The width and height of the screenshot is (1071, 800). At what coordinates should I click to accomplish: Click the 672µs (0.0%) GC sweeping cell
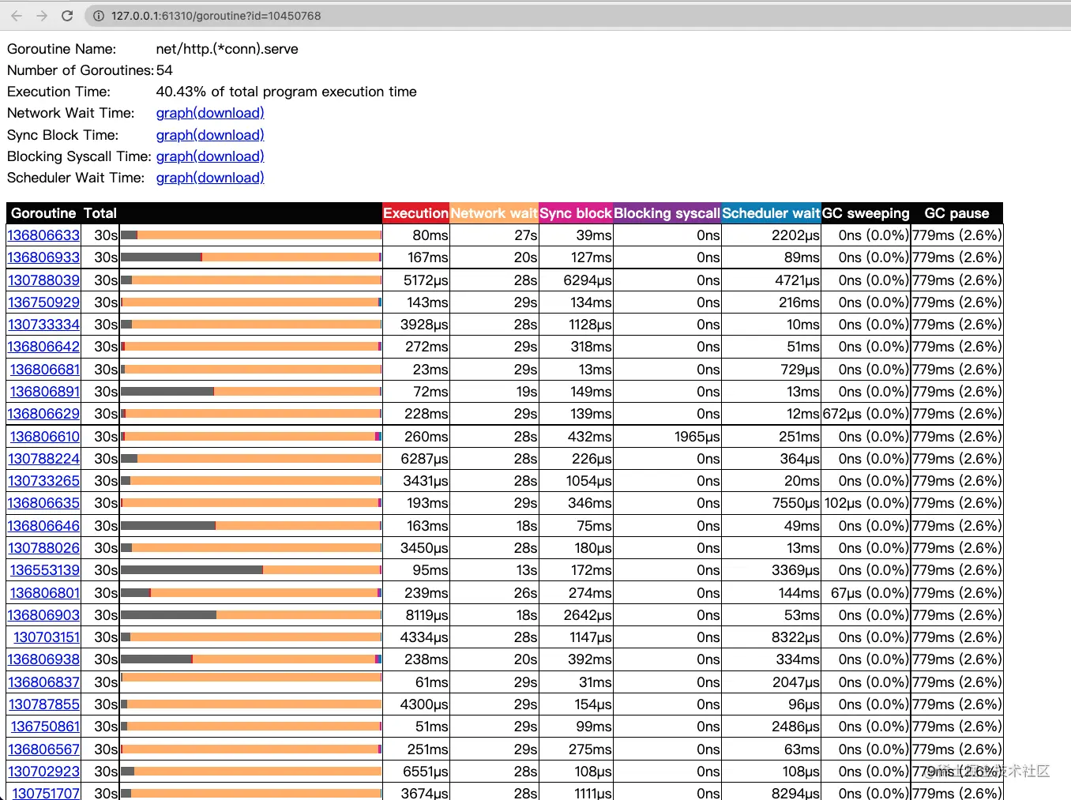866,414
